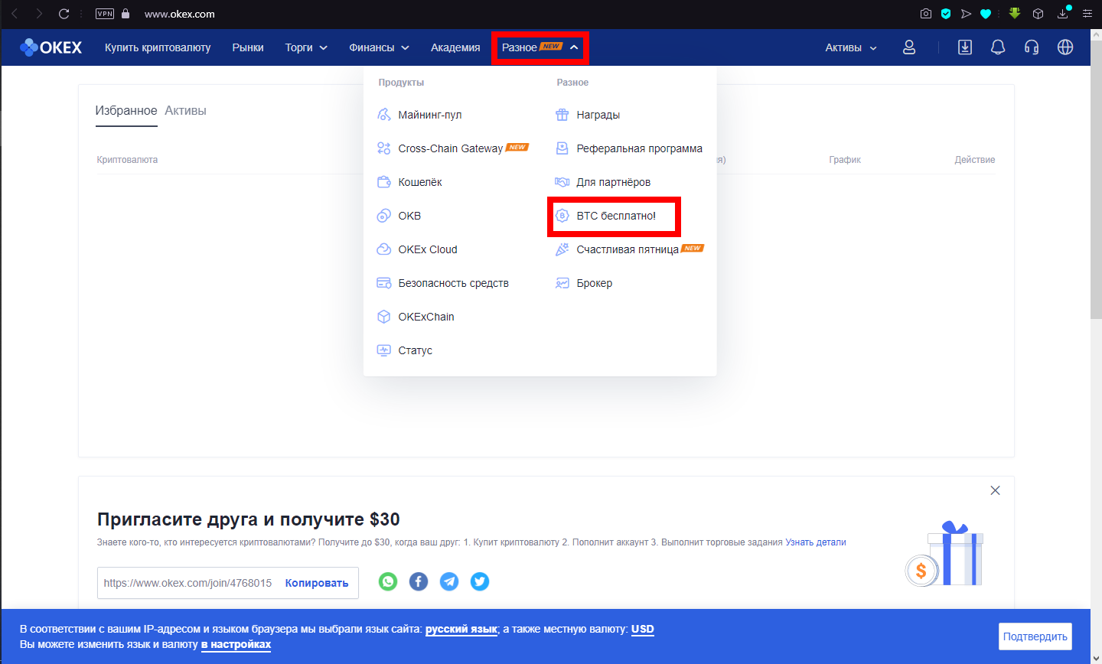Open the app download icon in navbar
Viewport: 1102px width, 664px height.
point(965,47)
